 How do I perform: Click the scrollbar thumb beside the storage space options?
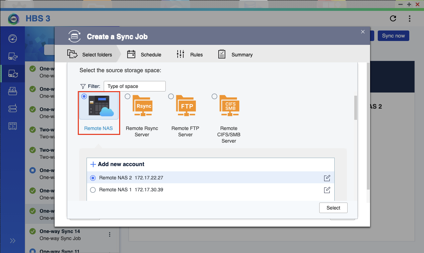coord(356,108)
